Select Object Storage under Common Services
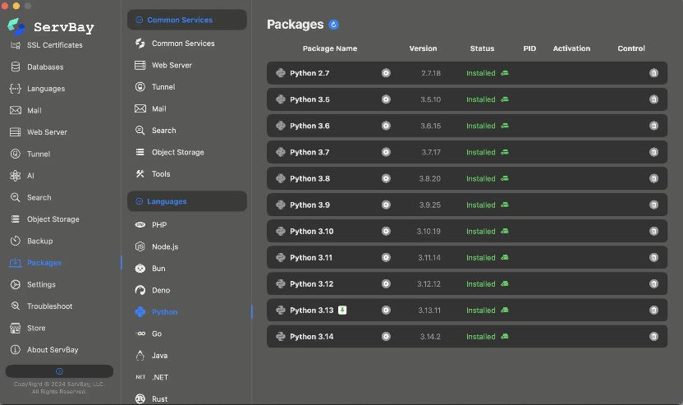 177,152
